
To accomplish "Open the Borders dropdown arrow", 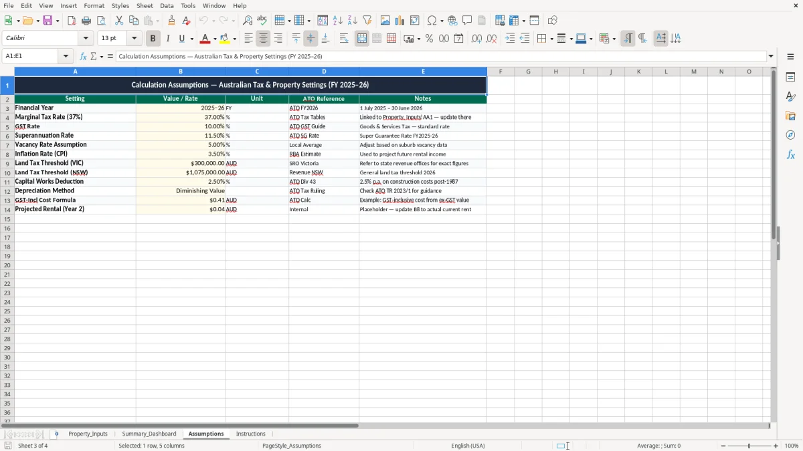I will 551,39.
